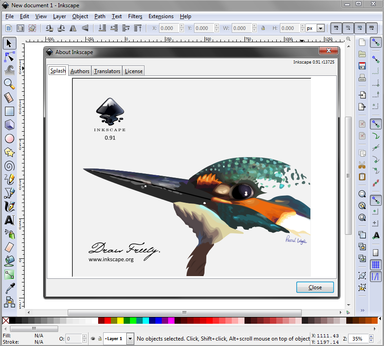
Task: Close the About Inkscape dialog via Close button
Action: click(x=315, y=287)
